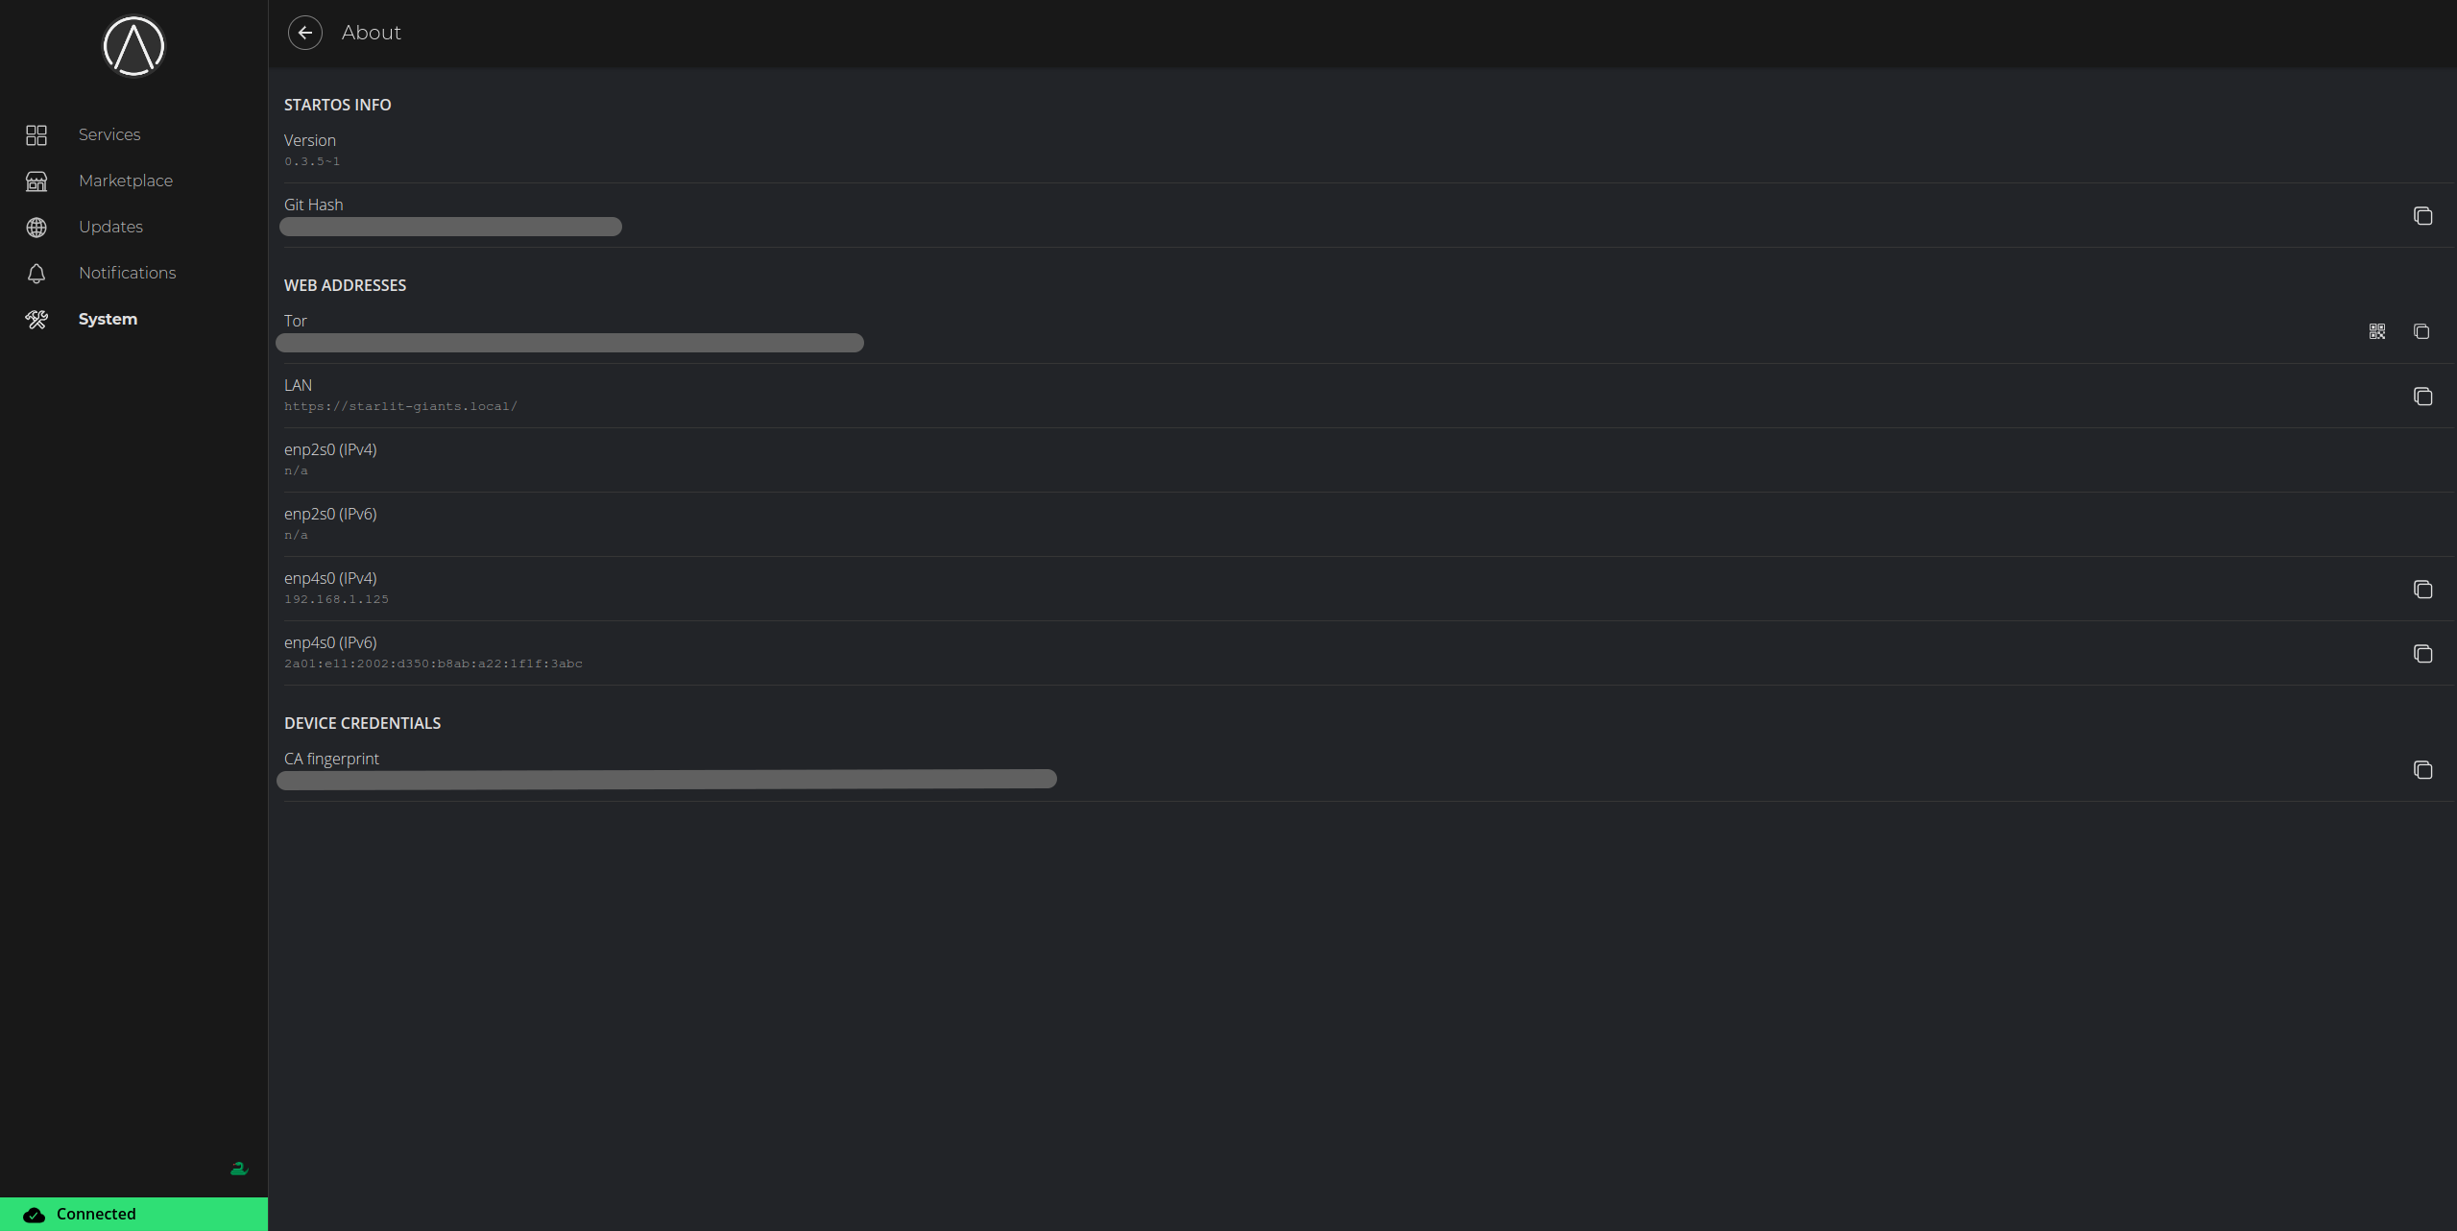Click the Connected status bar
The width and height of the screenshot is (2457, 1231).
[x=133, y=1214]
